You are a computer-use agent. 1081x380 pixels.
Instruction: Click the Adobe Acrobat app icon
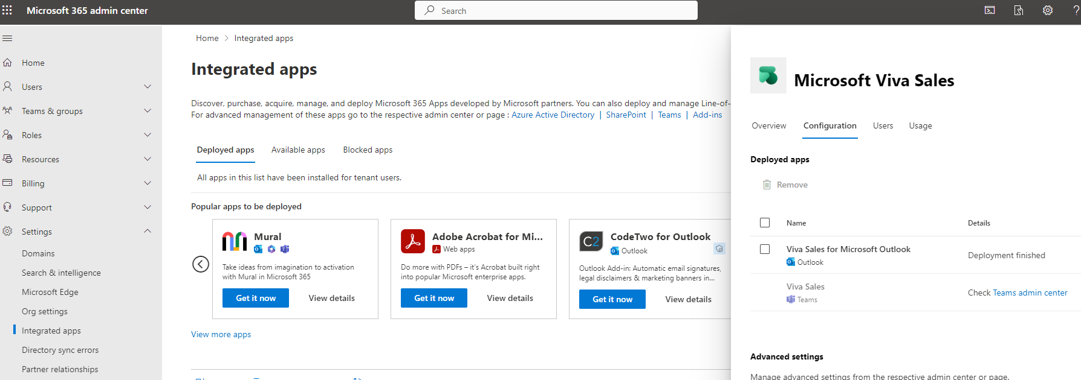[413, 241]
